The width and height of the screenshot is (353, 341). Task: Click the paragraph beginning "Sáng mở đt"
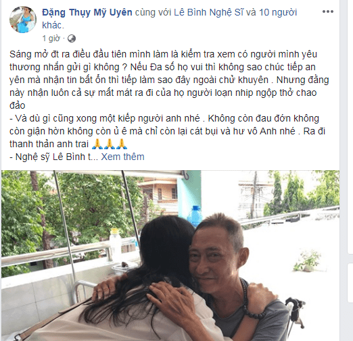point(169,80)
